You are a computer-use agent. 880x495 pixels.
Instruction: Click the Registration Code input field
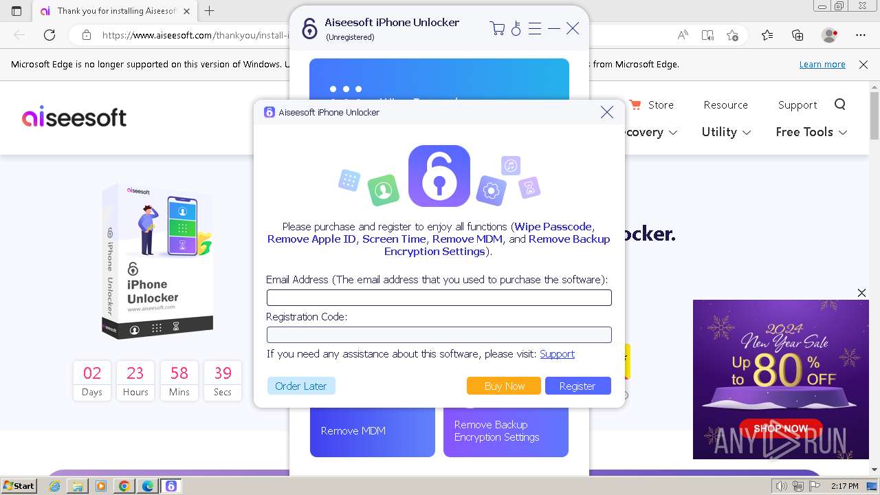439,335
